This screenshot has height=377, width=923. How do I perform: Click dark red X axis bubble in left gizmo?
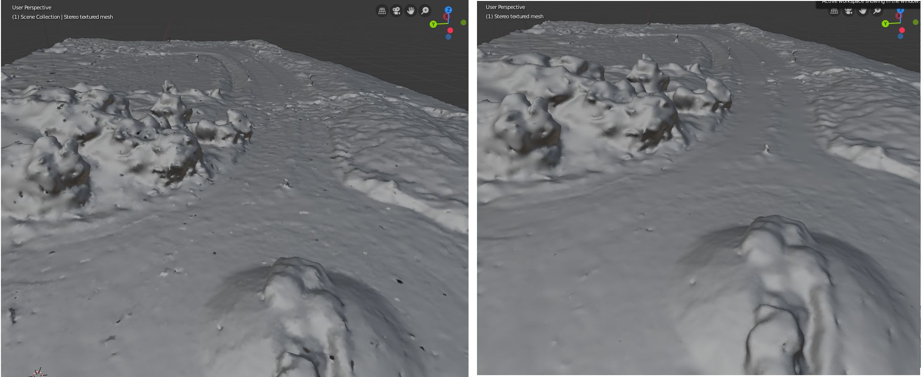(x=446, y=16)
